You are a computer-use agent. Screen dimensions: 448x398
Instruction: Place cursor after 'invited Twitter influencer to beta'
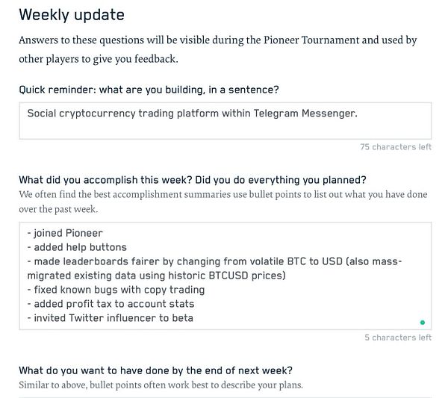tap(193, 318)
